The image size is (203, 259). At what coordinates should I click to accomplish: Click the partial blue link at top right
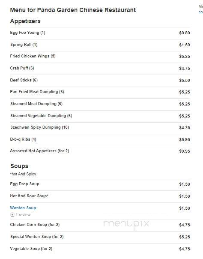tap(201, 12)
